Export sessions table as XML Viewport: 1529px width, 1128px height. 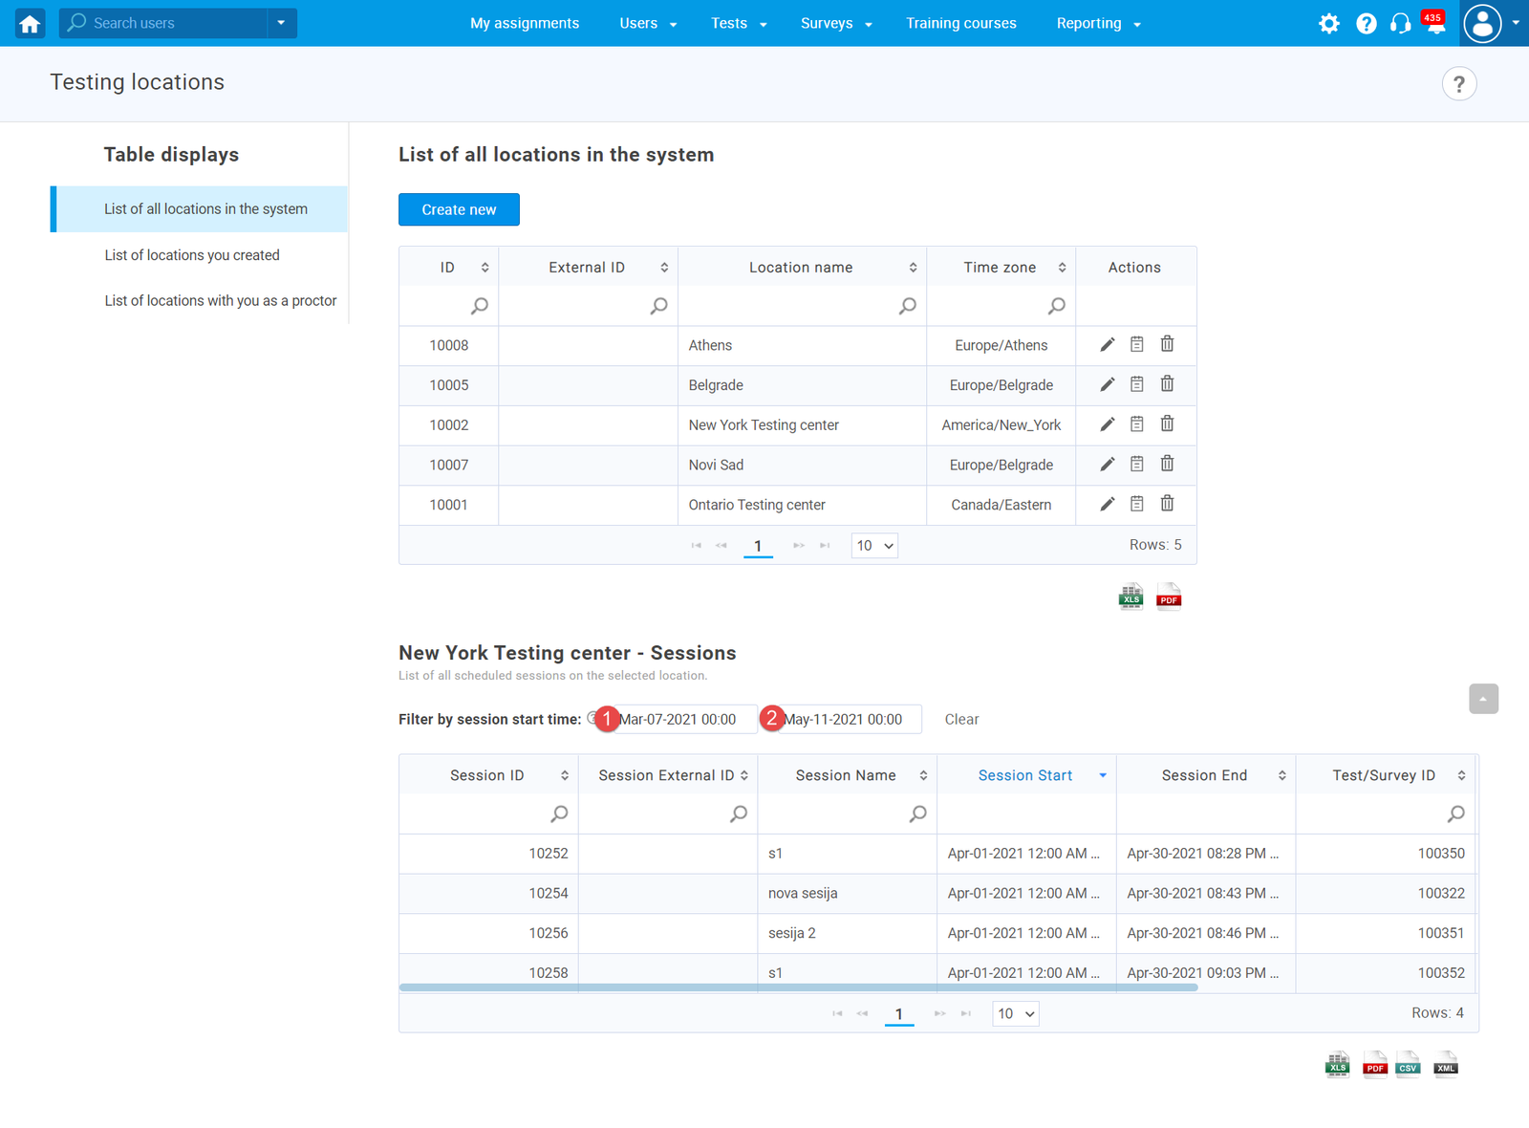1445,1065
